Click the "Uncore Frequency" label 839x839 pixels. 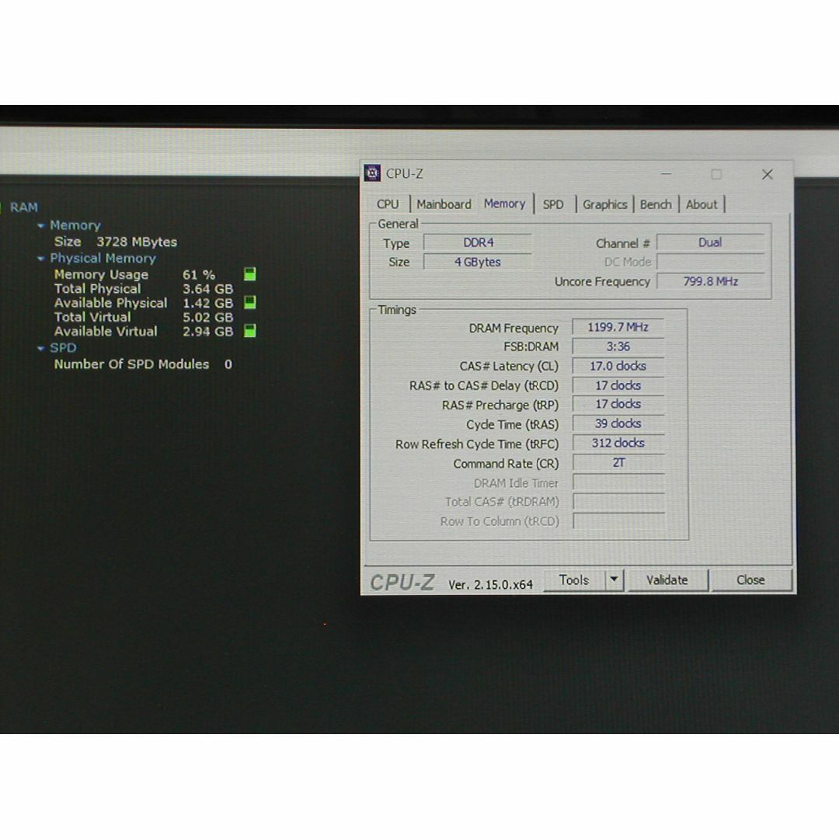(602, 282)
